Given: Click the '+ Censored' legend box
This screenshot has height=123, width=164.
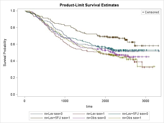Looking at the screenshot, I should point(150,12).
